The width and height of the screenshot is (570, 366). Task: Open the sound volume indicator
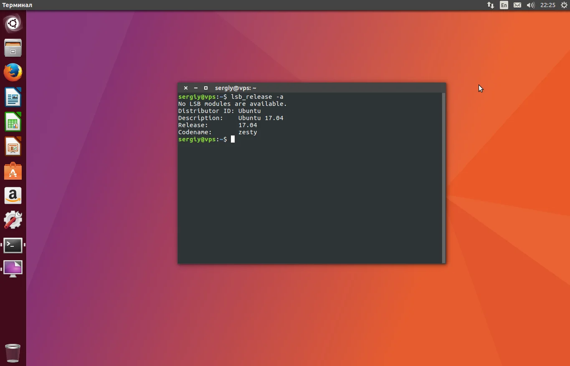click(531, 5)
